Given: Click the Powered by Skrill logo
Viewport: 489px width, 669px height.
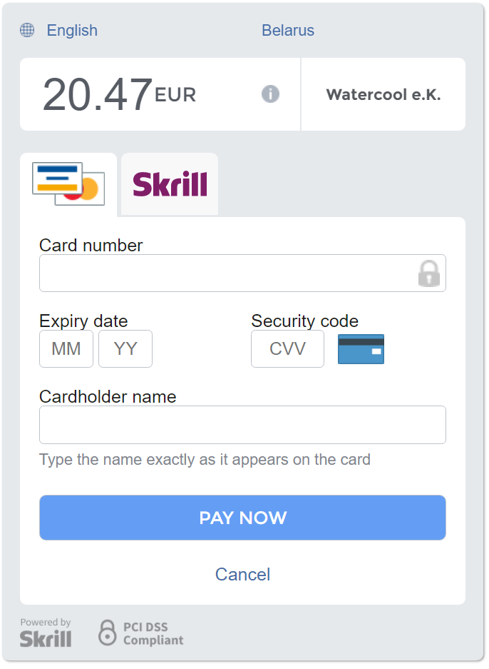Looking at the screenshot, I should click(x=46, y=633).
